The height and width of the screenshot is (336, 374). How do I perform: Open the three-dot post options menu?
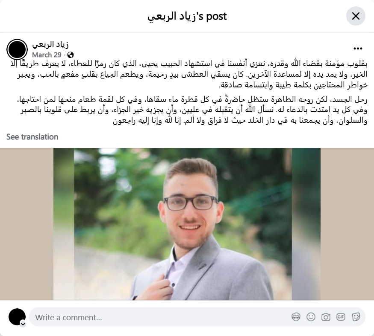(358, 49)
